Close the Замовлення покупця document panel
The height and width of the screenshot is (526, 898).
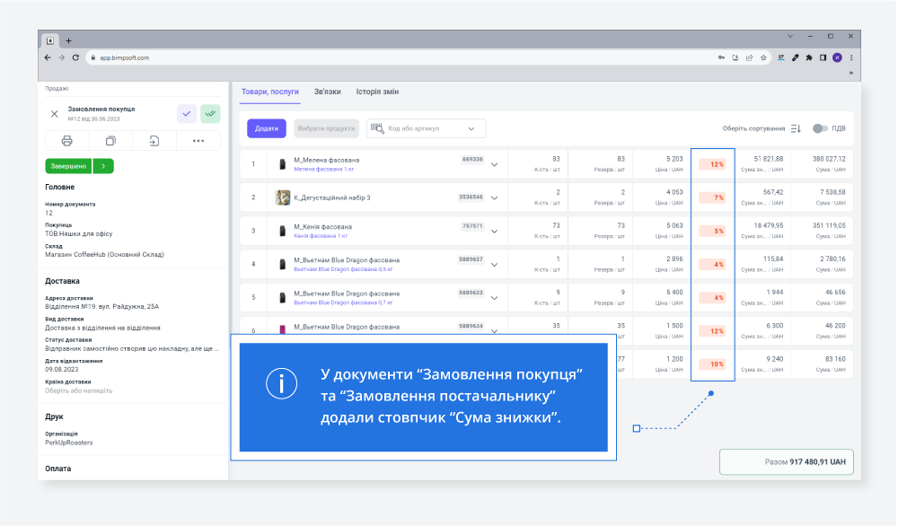pyautogui.click(x=54, y=114)
